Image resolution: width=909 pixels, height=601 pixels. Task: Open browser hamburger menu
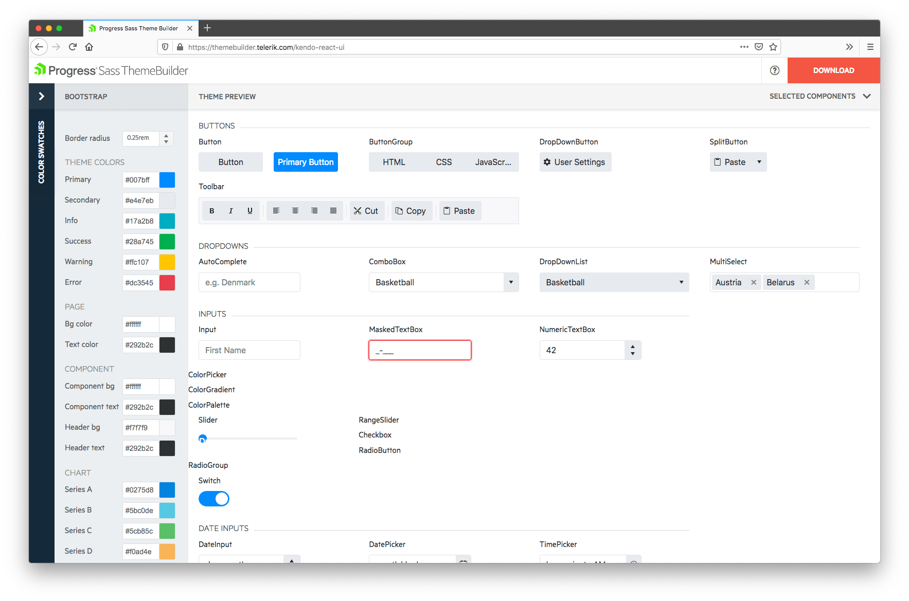coord(870,47)
